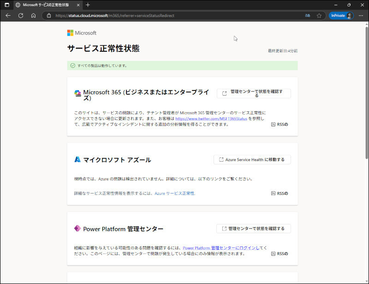The height and width of the screenshot is (284, 369).
Task: Click the vertical scrollbar thumb
Action: 367,93
